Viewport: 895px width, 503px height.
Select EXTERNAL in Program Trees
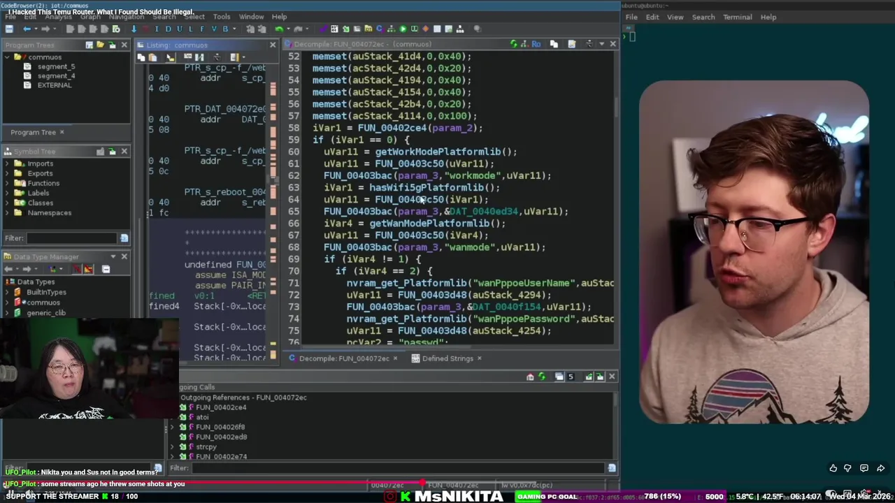click(54, 85)
